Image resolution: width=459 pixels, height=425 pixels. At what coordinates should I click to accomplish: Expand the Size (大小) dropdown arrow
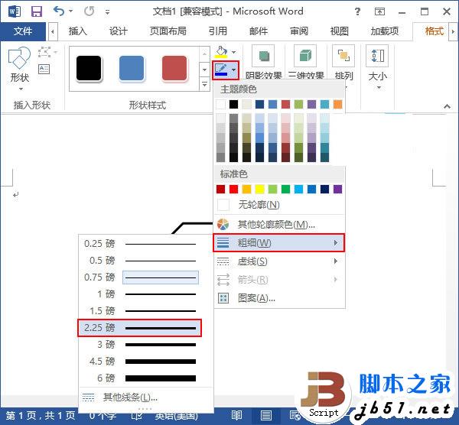[379, 87]
